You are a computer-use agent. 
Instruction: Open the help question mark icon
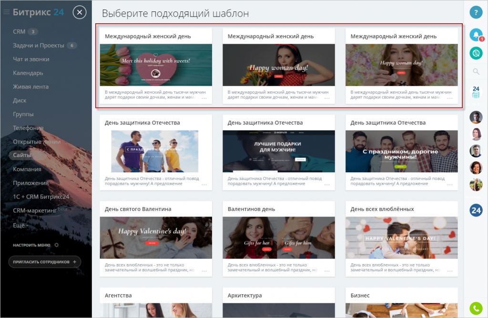476,12
